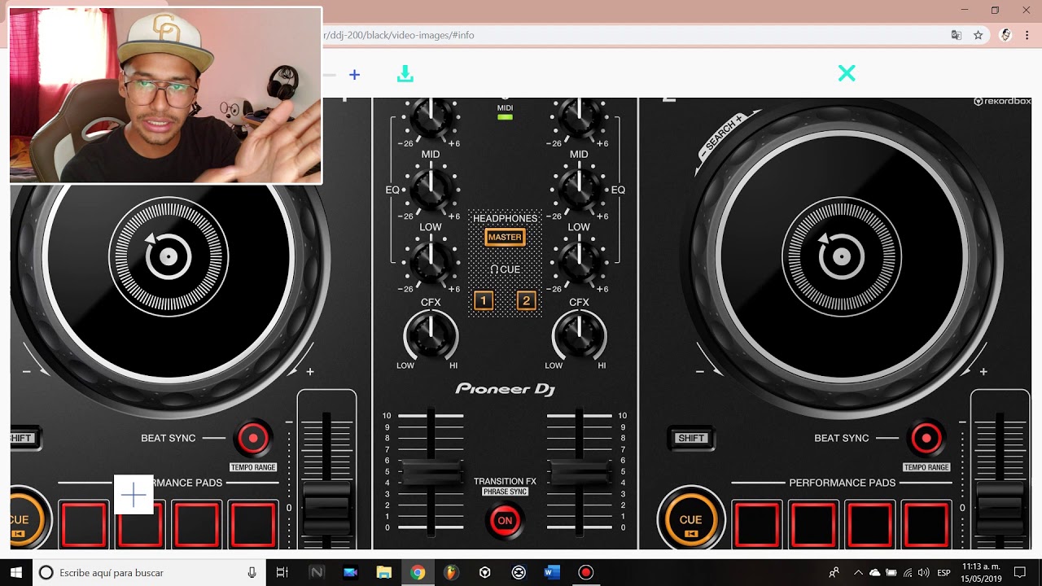This screenshot has height=586, width=1042.
Task: Enable BEAT SYNC on the left deck
Action: pyautogui.click(x=253, y=439)
